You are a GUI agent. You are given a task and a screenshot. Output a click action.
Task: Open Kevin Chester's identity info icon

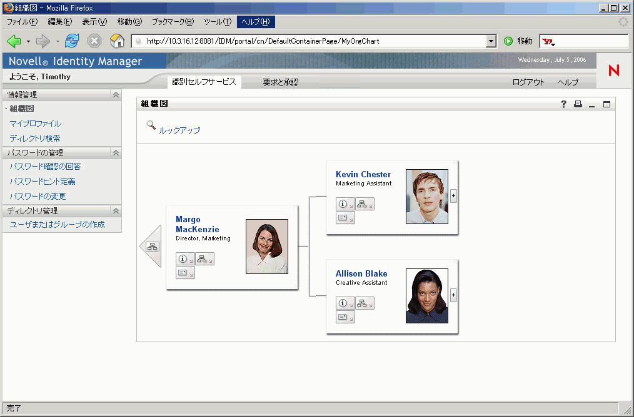point(345,204)
